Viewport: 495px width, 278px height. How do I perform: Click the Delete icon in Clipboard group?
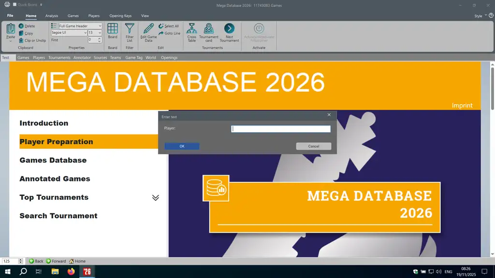coord(21,26)
